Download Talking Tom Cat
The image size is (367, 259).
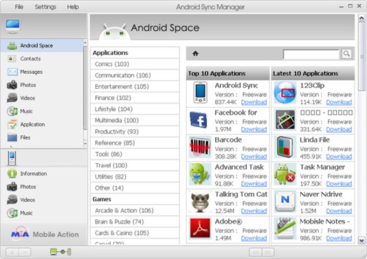click(x=254, y=211)
